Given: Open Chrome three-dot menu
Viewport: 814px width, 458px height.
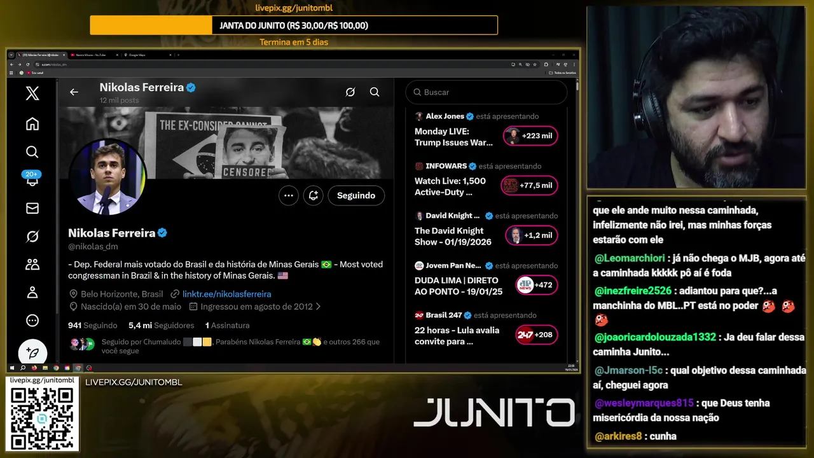Looking at the screenshot, I should [574, 64].
